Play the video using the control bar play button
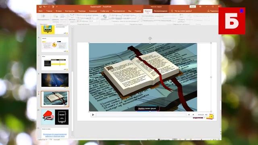Image resolution: width=258 pixels, height=145 pixels. point(93,115)
